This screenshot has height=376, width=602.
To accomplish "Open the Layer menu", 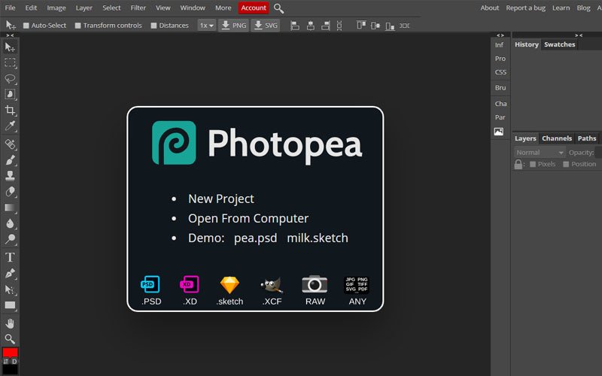I will pos(84,8).
